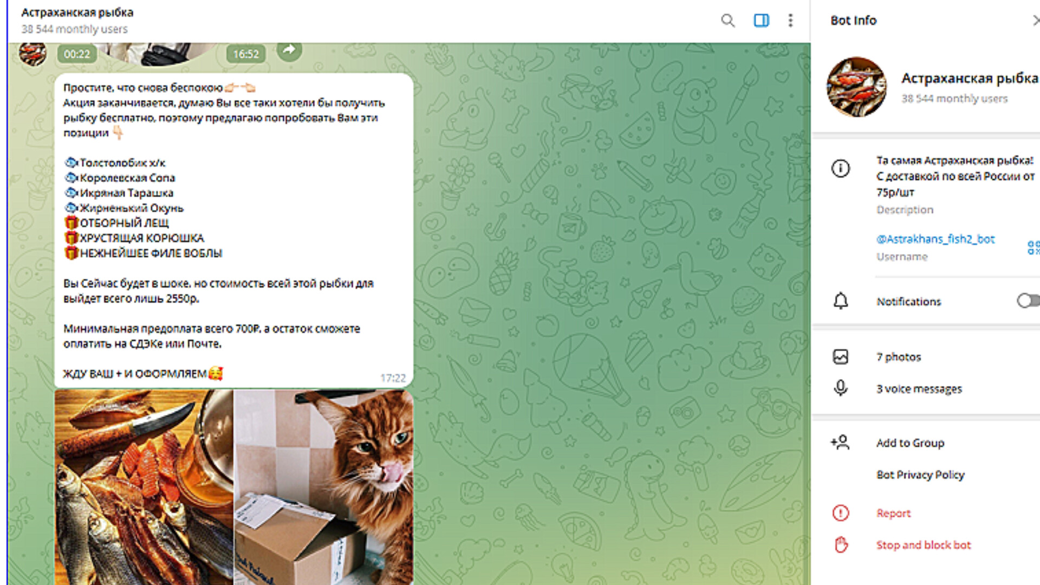The width and height of the screenshot is (1040, 585).
Task: Click the notifications bell icon
Action: (841, 301)
